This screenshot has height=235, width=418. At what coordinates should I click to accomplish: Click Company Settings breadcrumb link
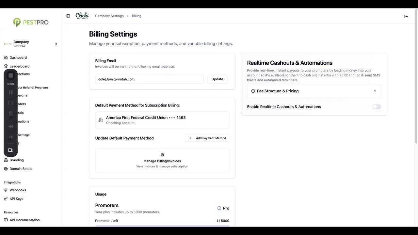(x=109, y=16)
